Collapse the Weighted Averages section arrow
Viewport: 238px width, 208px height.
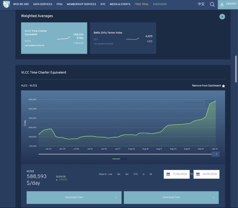click(x=222, y=17)
